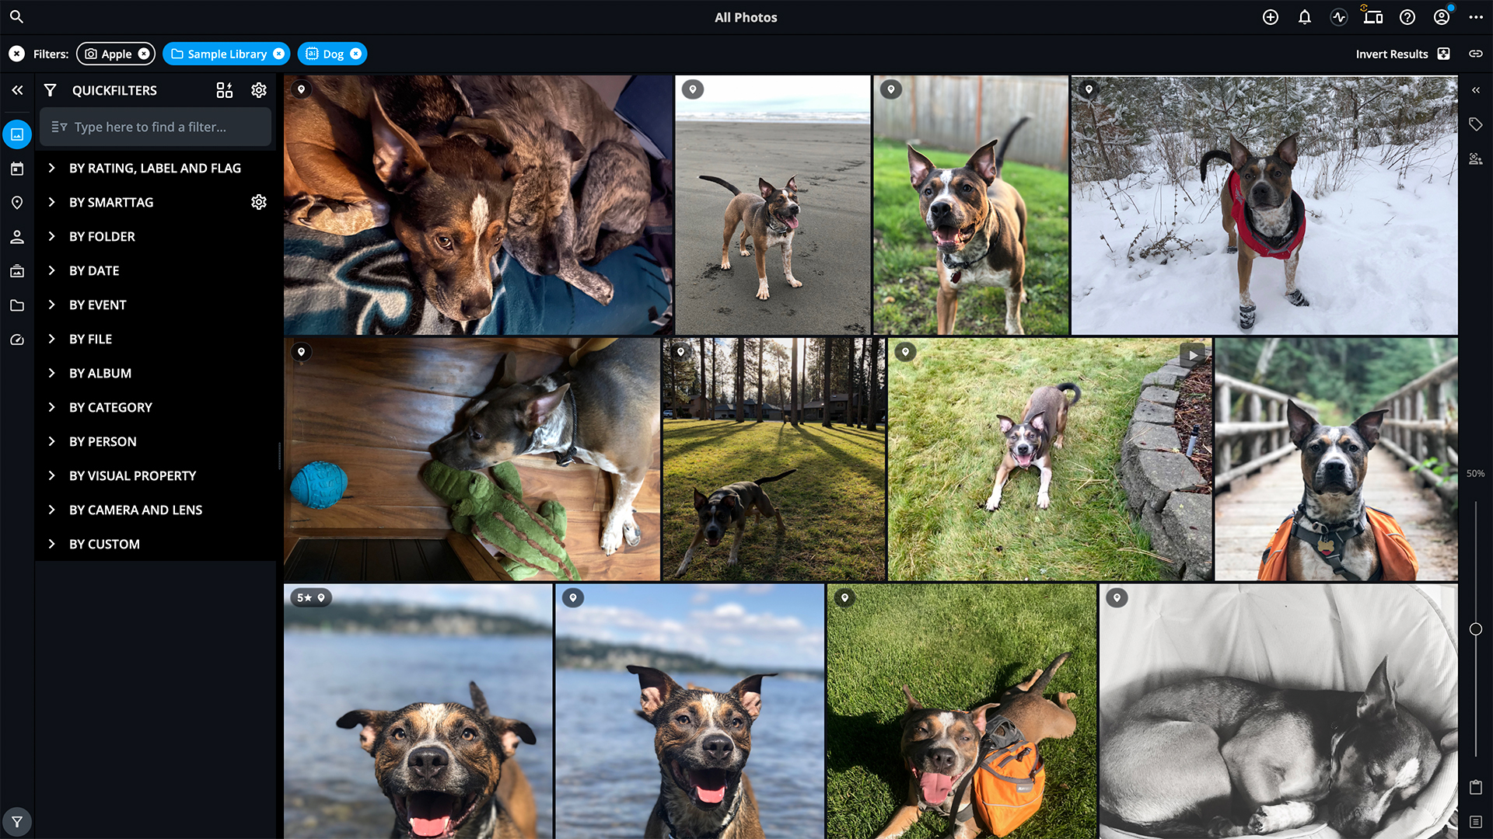Open the person assignment panel icon
The width and height of the screenshot is (1493, 839).
point(1476,158)
